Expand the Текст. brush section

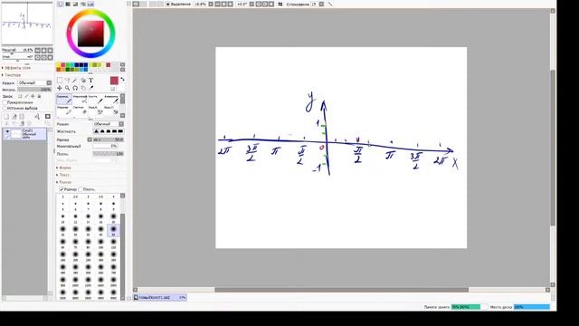click(x=63, y=175)
